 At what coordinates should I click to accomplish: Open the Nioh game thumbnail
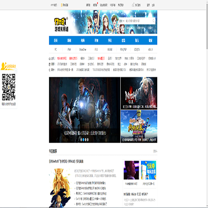click(x=139, y=93)
